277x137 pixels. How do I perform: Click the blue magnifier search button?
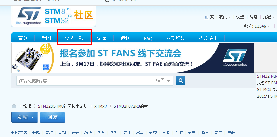[x=181, y=81]
